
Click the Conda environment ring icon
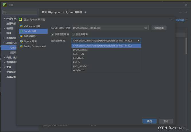click(21, 31)
